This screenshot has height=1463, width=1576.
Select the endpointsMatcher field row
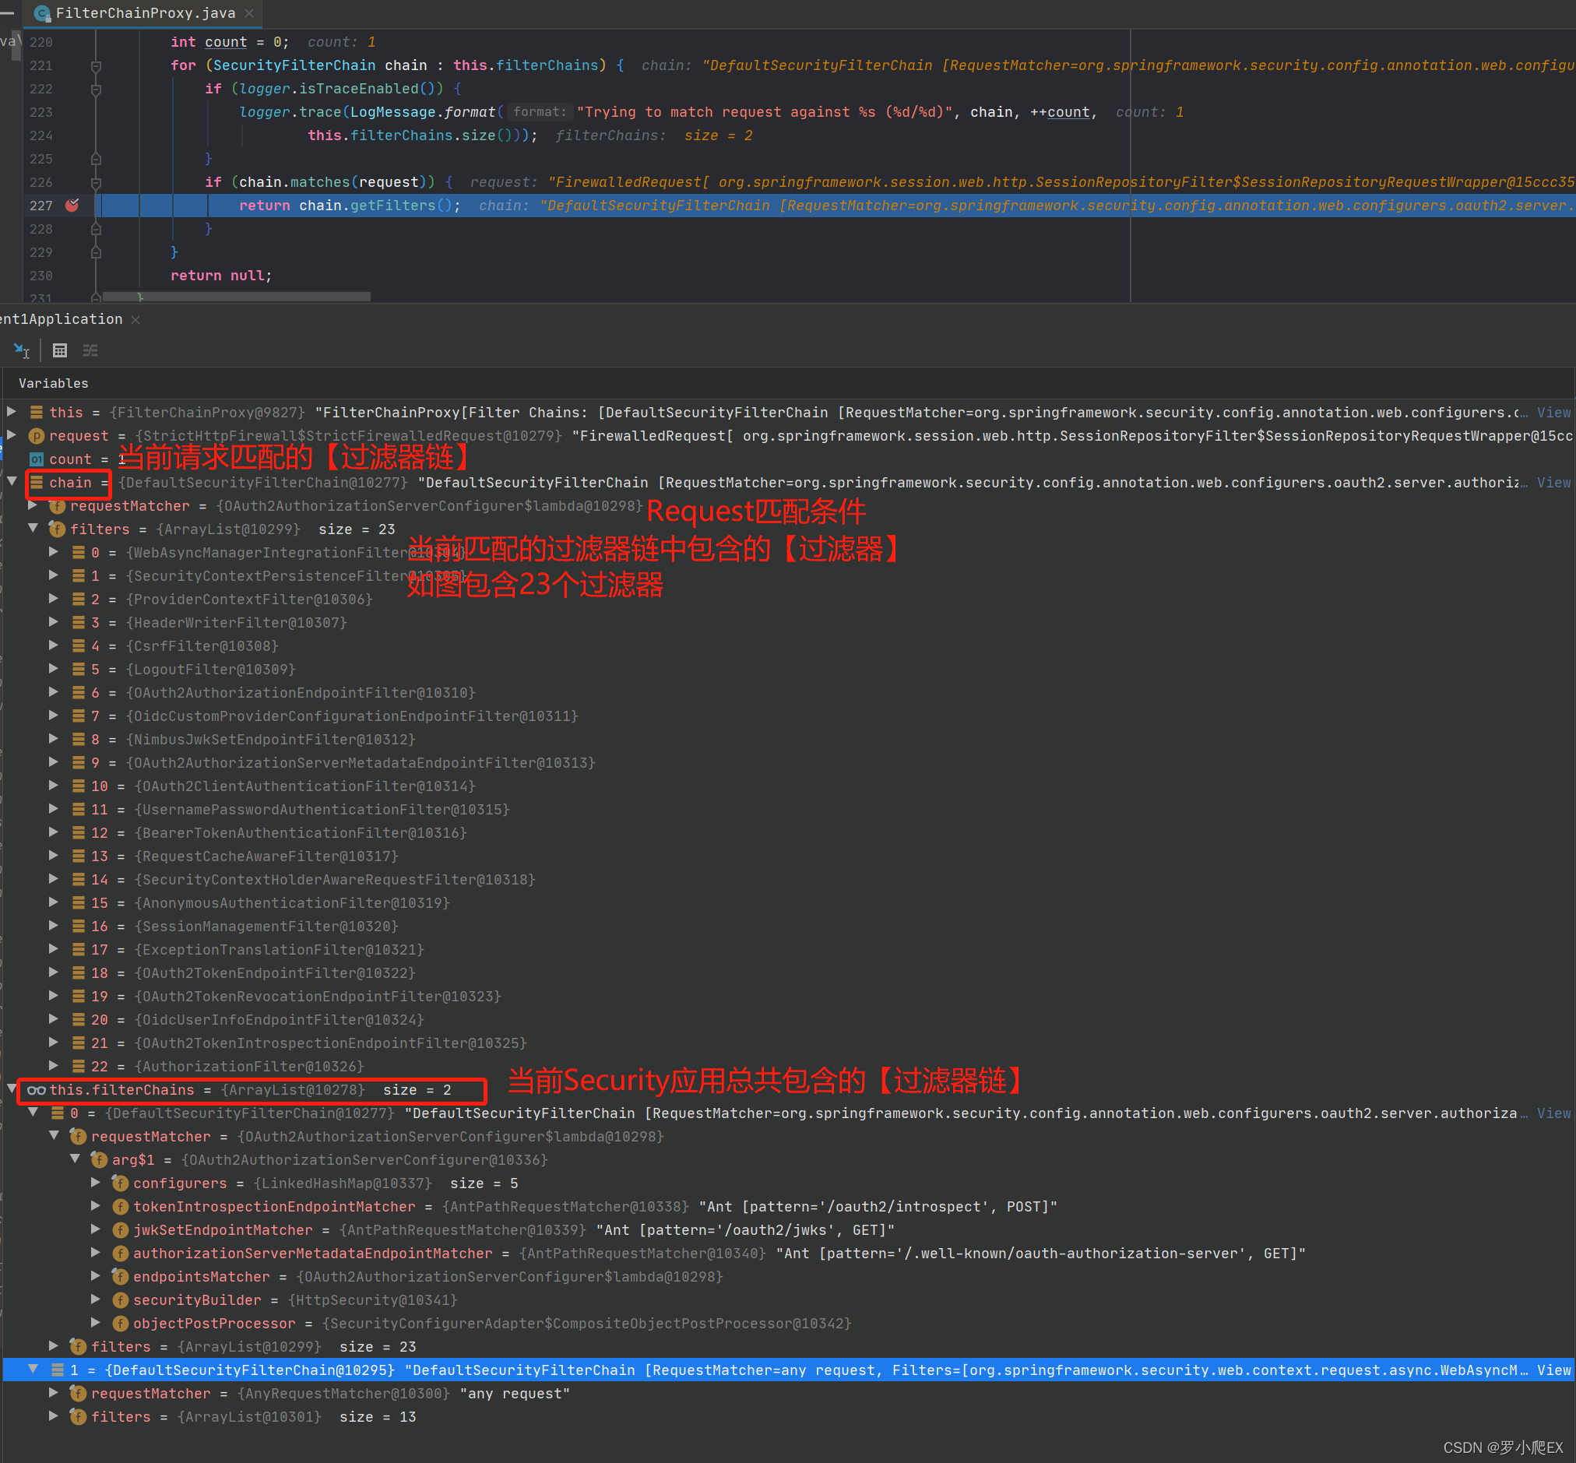pos(789,1276)
